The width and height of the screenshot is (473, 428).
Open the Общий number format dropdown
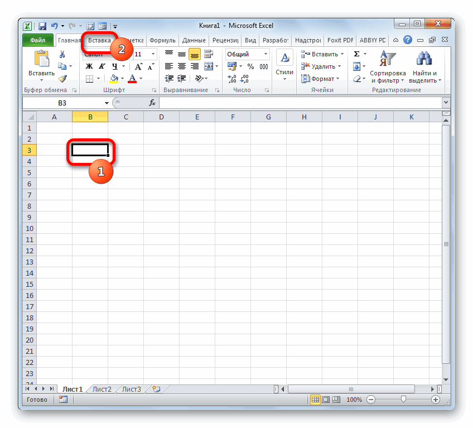[266, 54]
